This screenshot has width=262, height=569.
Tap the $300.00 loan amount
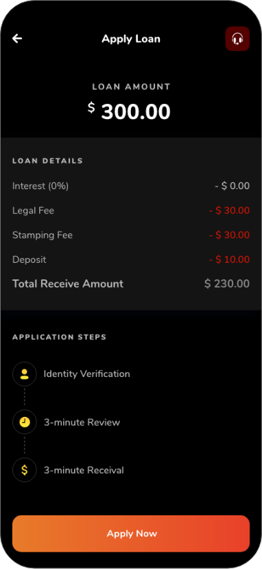tap(129, 111)
